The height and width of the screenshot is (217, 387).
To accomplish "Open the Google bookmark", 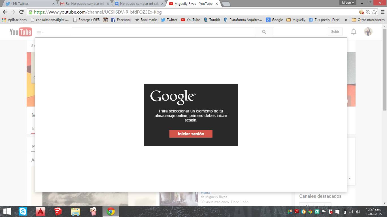I will tap(275, 20).
